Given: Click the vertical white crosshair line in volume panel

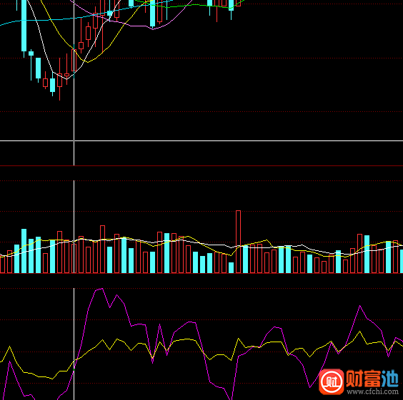Looking at the screenshot, I should (74, 227).
